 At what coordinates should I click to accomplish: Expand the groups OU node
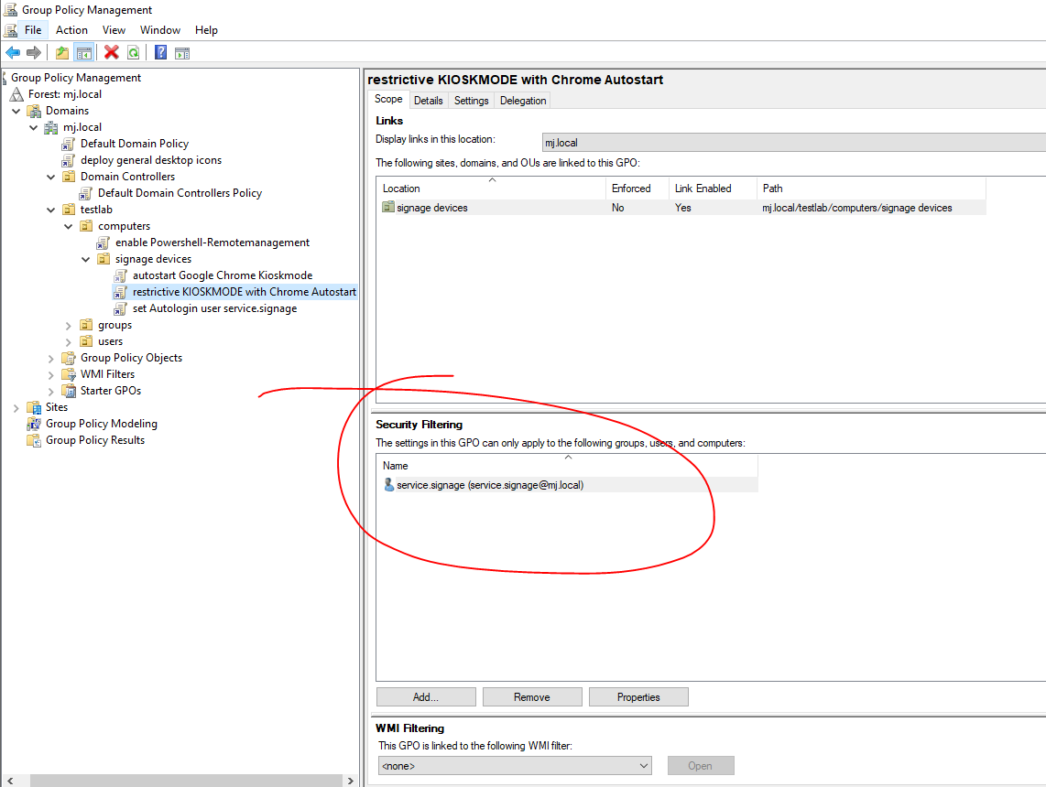click(68, 325)
